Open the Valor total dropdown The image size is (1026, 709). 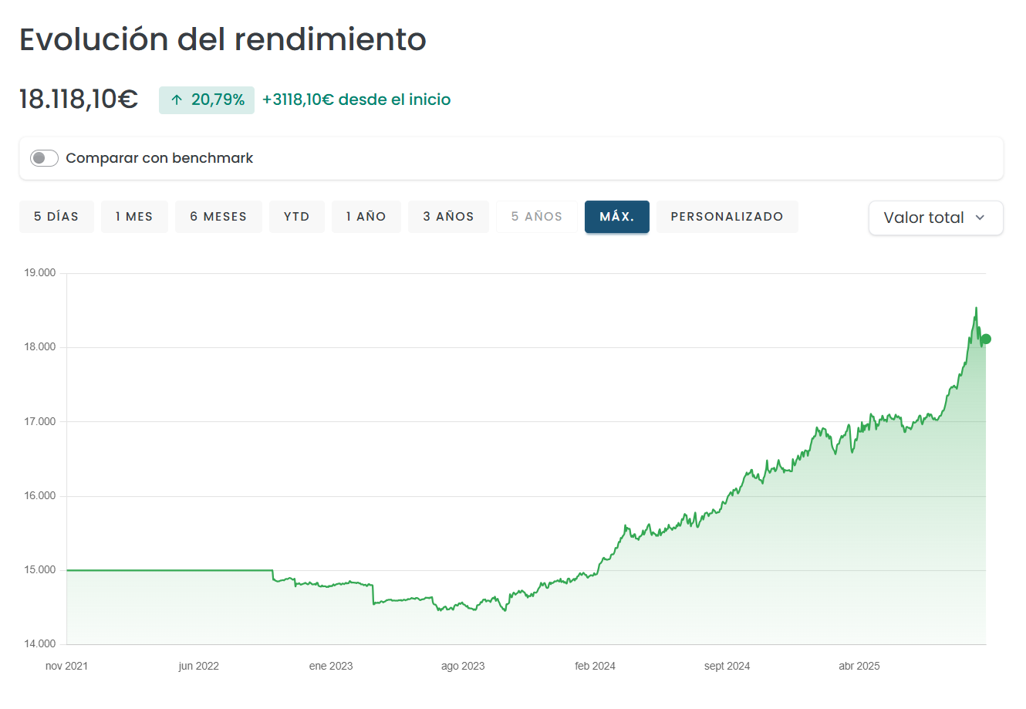[935, 218]
